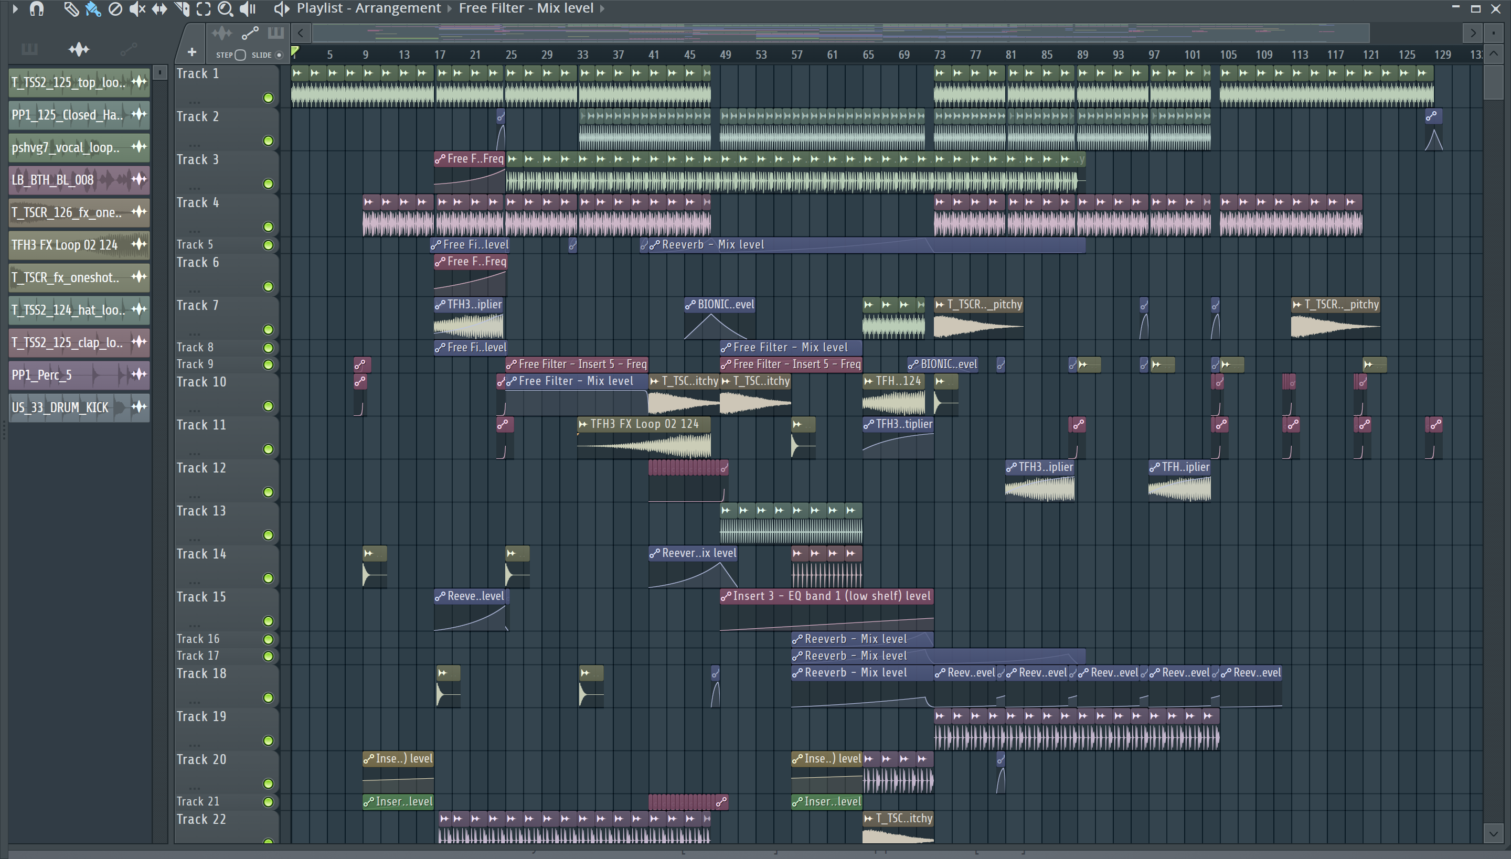
Task: Open the Playlist - Arrangement breadcrumb
Action: click(368, 8)
